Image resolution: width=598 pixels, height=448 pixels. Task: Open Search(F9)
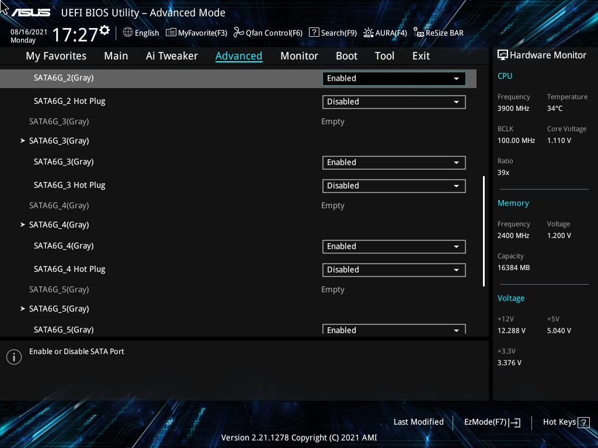click(x=333, y=33)
